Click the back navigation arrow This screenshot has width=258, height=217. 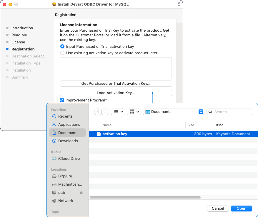tap(98, 112)
